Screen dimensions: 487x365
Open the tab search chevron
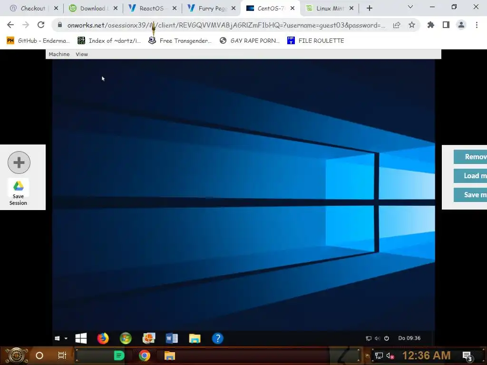click(410, 7)
